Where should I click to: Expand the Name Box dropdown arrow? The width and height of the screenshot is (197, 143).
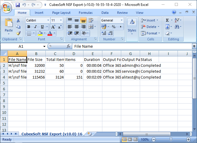pos(44,46)
